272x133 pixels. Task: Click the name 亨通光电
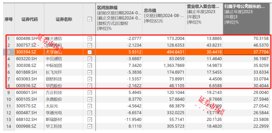click(54, 113)
